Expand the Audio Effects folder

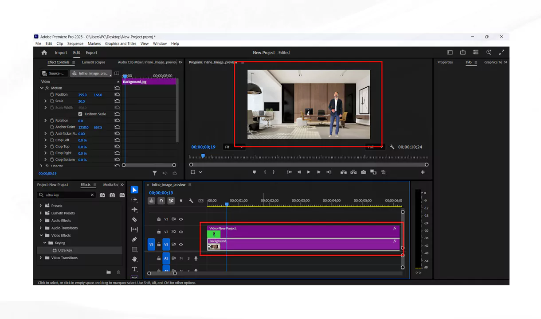41,221
